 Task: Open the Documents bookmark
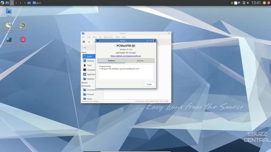coord(90,90)
